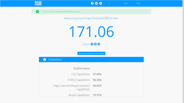The image size is (184, 103).
Task: Click the desktop Linux Chrome score text
Action: pyautogui.click(x=91, y=18)
